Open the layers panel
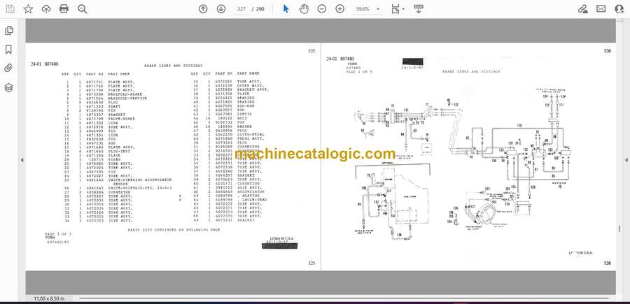 pyautogui.click(x=9, y=87)
